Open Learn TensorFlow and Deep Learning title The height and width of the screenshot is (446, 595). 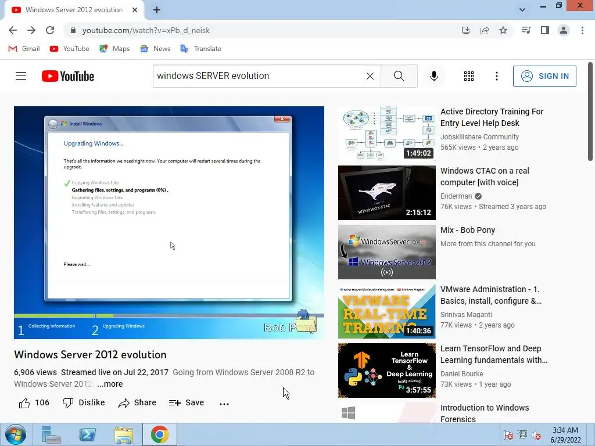tap(494, 354)
